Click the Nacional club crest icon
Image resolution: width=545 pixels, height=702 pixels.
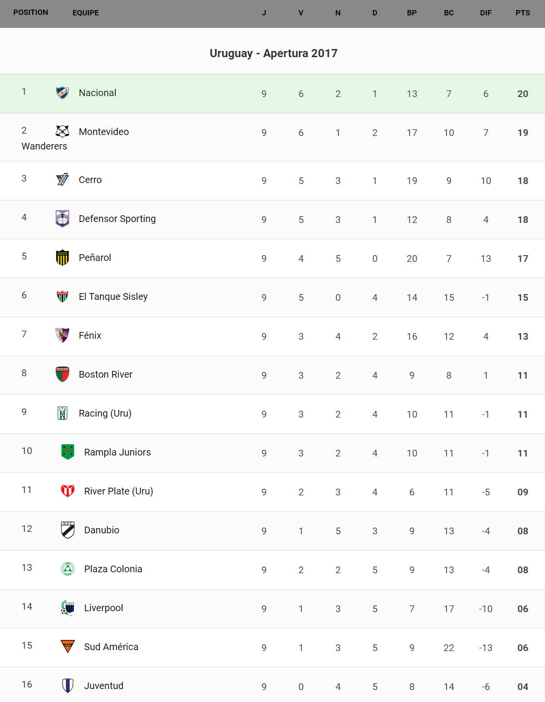62,93
